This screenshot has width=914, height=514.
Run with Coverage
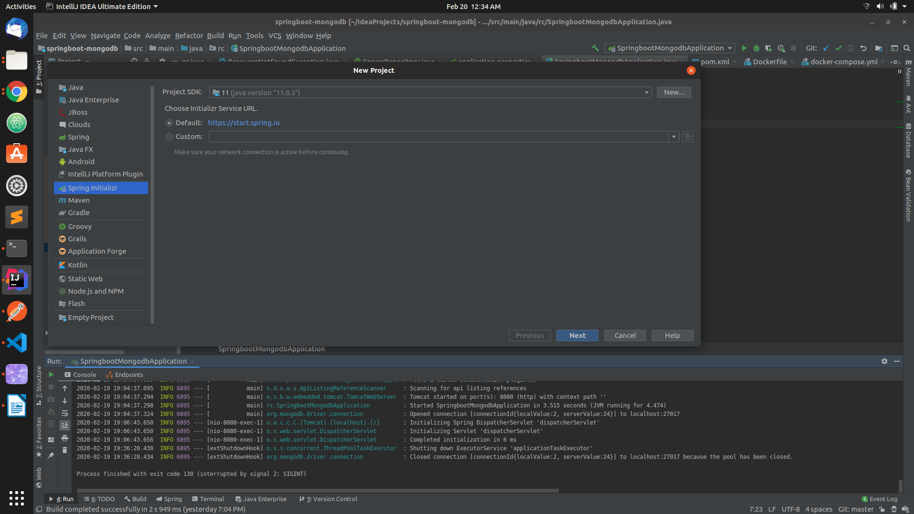click(x=769, y=48)
